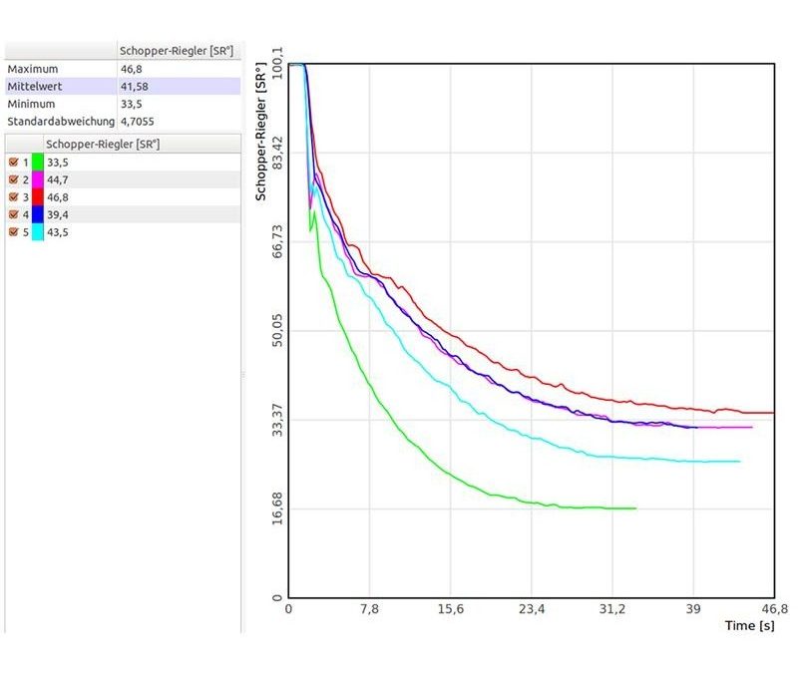Viewport: 798px width, 673px height.
Task: Click the cyan color swatch of series 5
Action: (x=37, y=232)
